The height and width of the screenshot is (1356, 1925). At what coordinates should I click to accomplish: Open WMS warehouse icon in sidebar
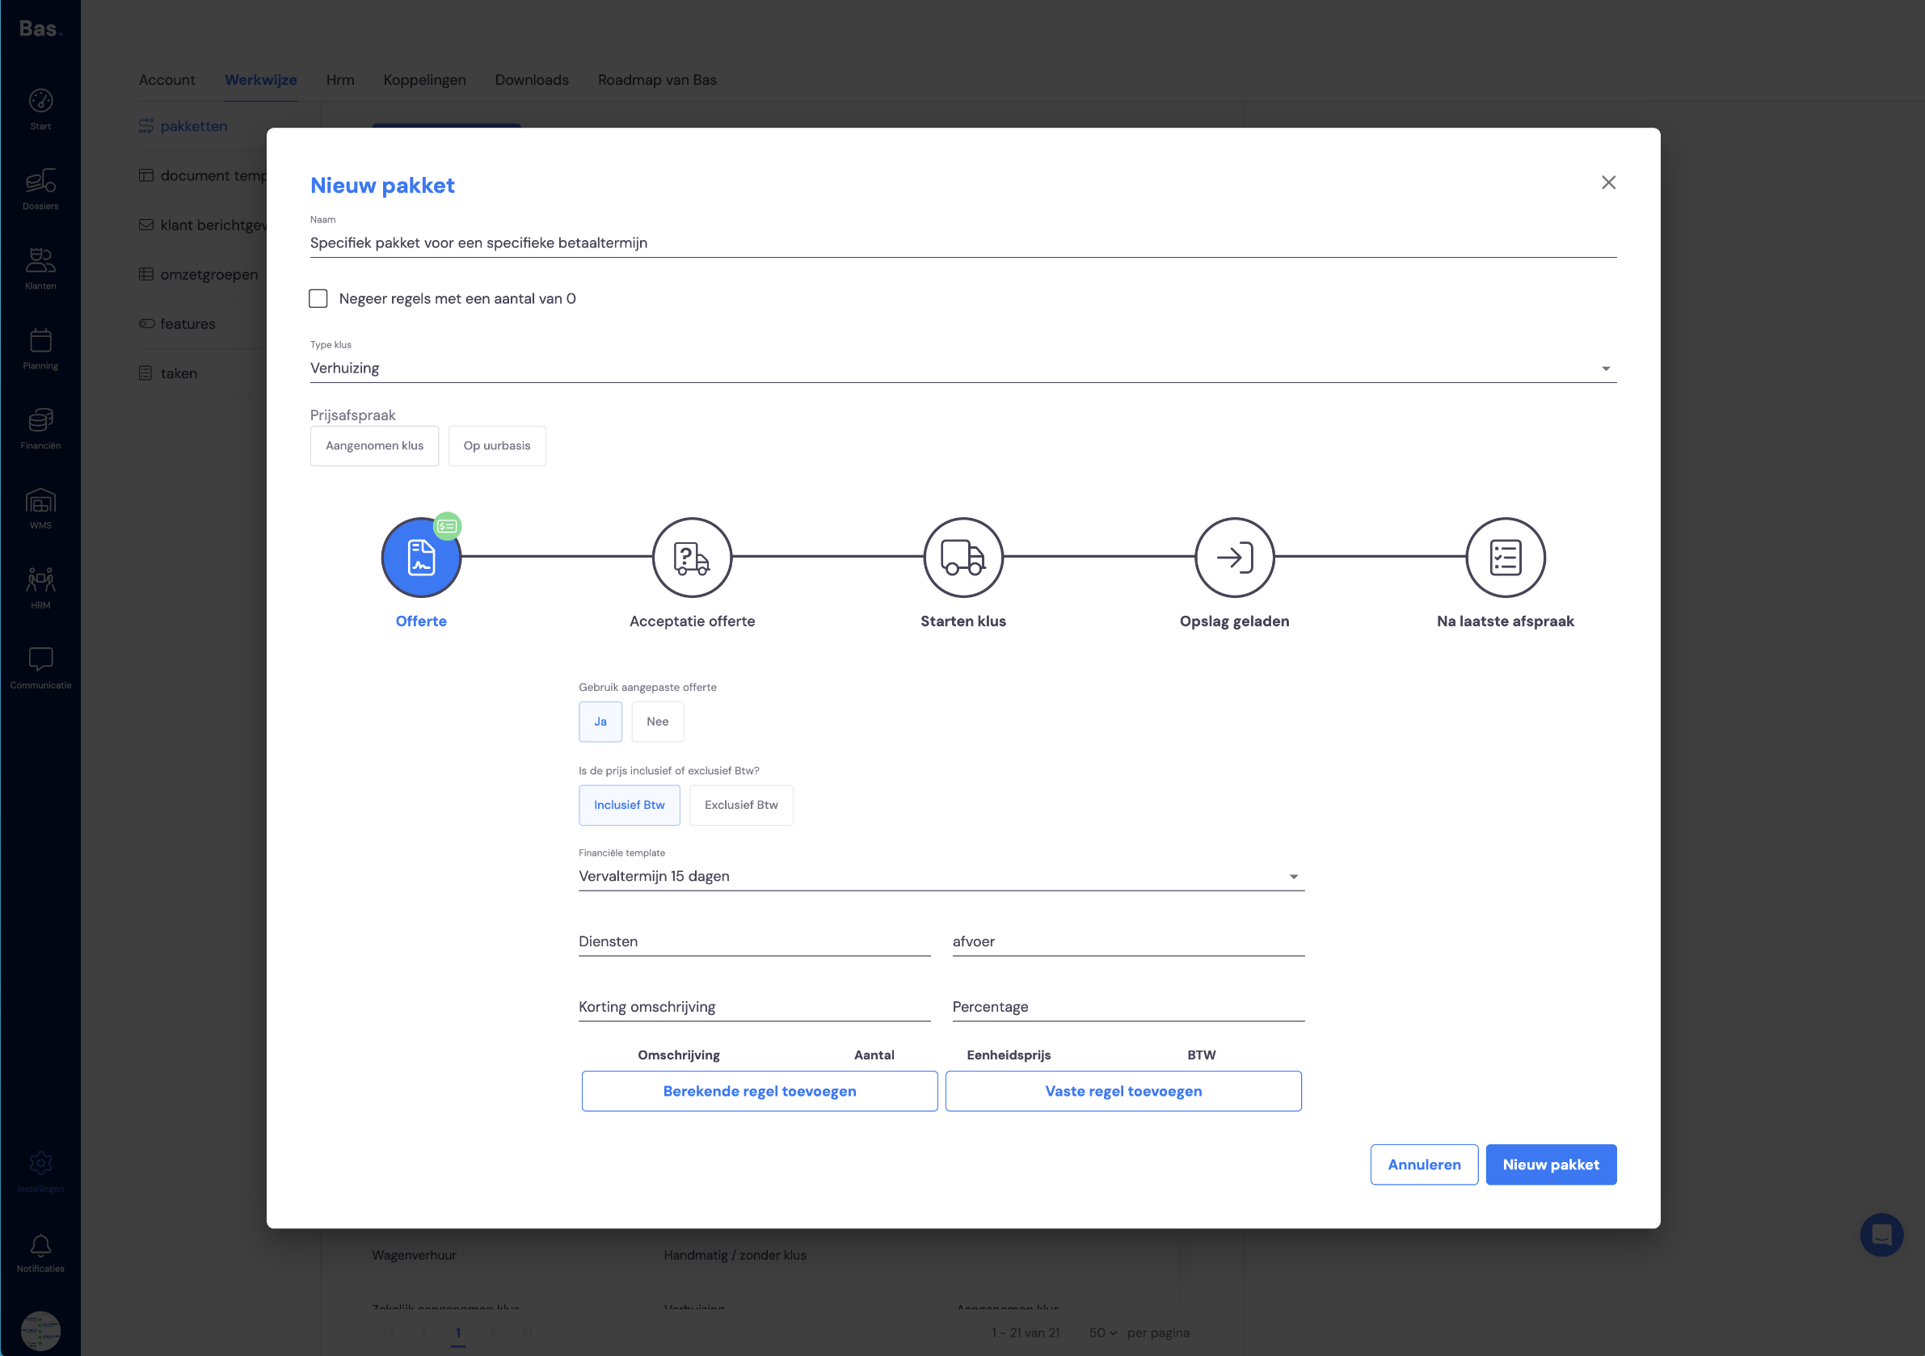tap(40, 508)
